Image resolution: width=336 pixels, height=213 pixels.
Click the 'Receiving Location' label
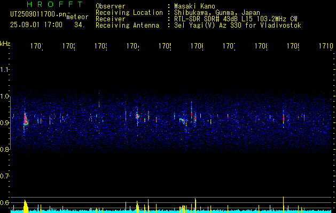129,13
